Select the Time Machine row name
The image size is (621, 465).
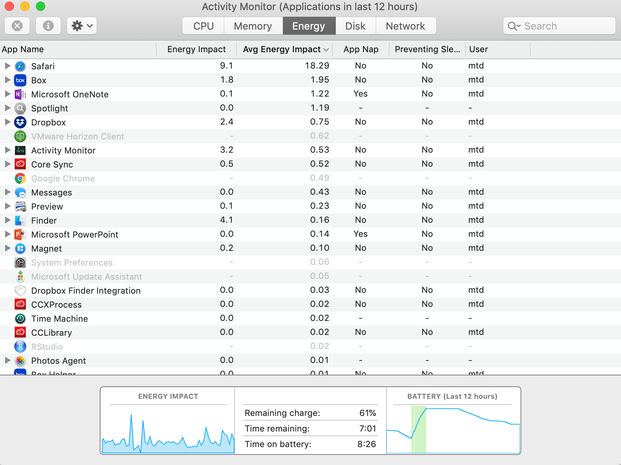click(x=60, y=319)
